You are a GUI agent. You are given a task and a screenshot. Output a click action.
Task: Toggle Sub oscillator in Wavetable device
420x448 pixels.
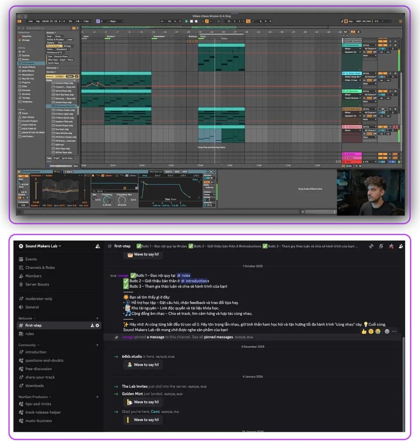point(23,176)
